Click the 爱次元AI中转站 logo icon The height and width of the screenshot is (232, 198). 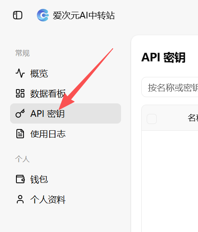pyautogui.click(x=43, y=15)
